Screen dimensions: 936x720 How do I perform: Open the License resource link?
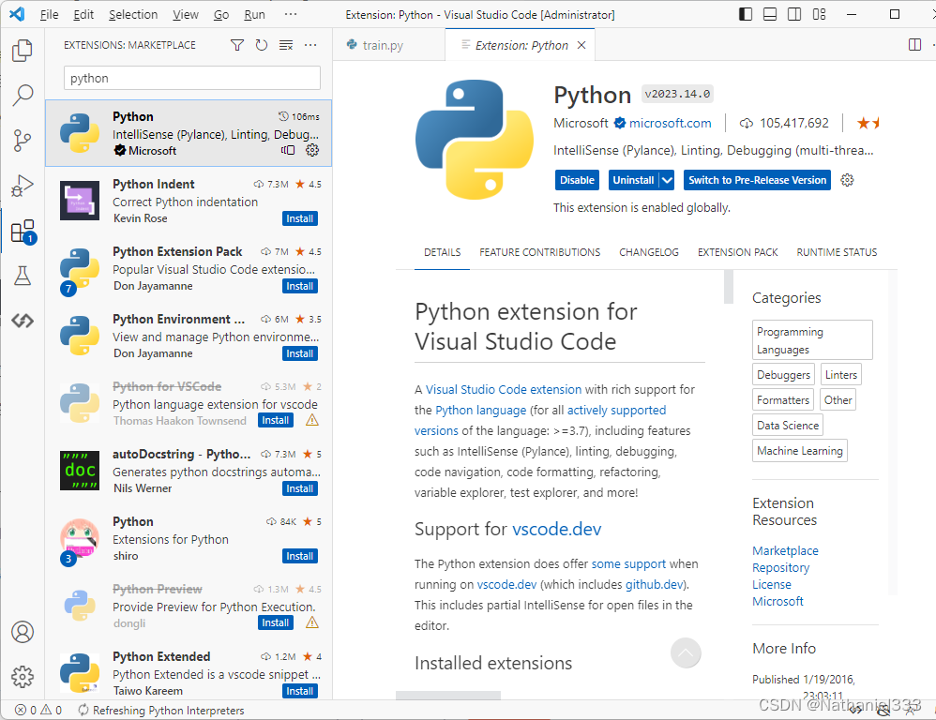pos(771,585)
